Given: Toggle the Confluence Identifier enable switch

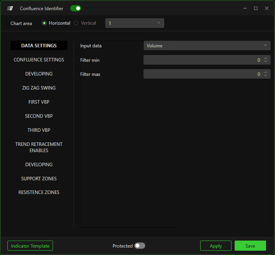Looking at the screenshot, I should click(x=76, y=8).
